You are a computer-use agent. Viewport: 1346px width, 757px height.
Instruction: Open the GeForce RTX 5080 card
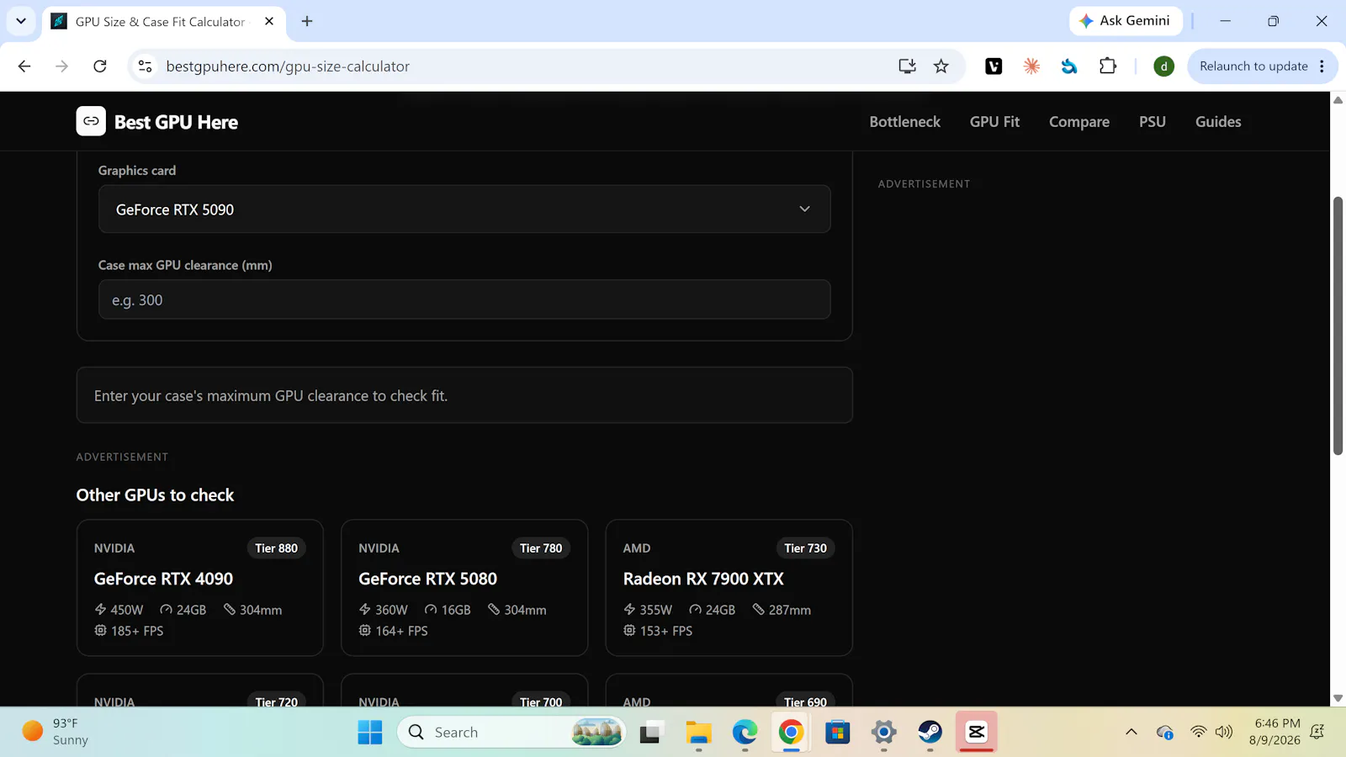click(464, 587)
